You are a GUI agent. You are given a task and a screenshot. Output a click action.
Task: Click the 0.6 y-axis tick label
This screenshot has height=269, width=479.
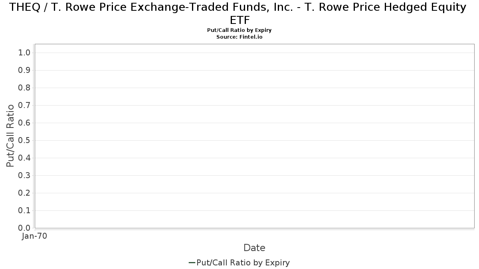pyautogui.click(x=25, y=123)
